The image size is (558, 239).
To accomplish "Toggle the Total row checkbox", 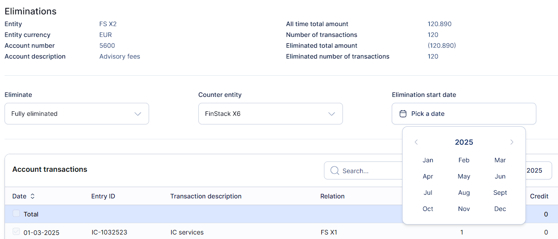I will [16, 214].
